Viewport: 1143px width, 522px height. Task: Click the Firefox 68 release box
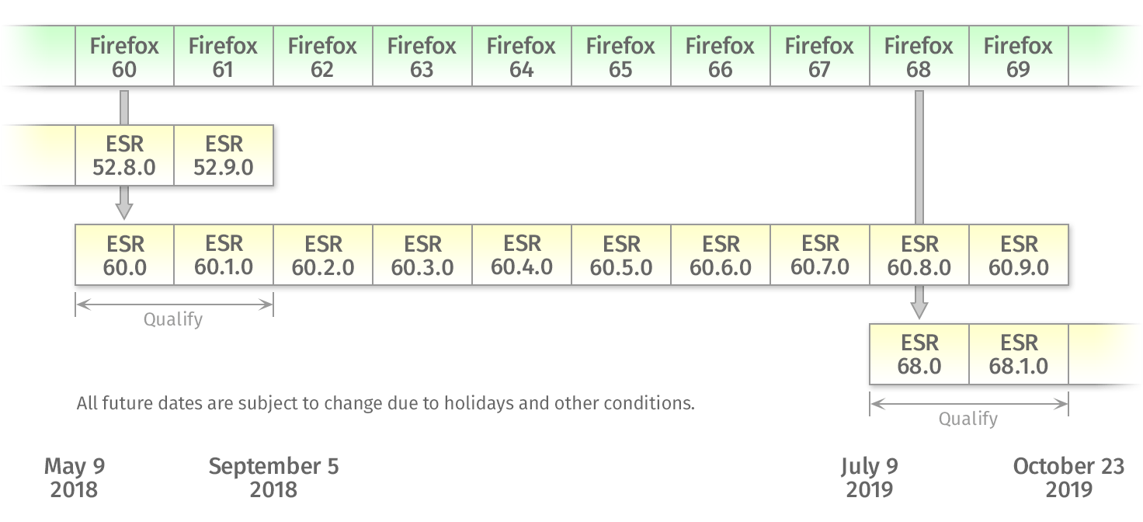point(919,57)
